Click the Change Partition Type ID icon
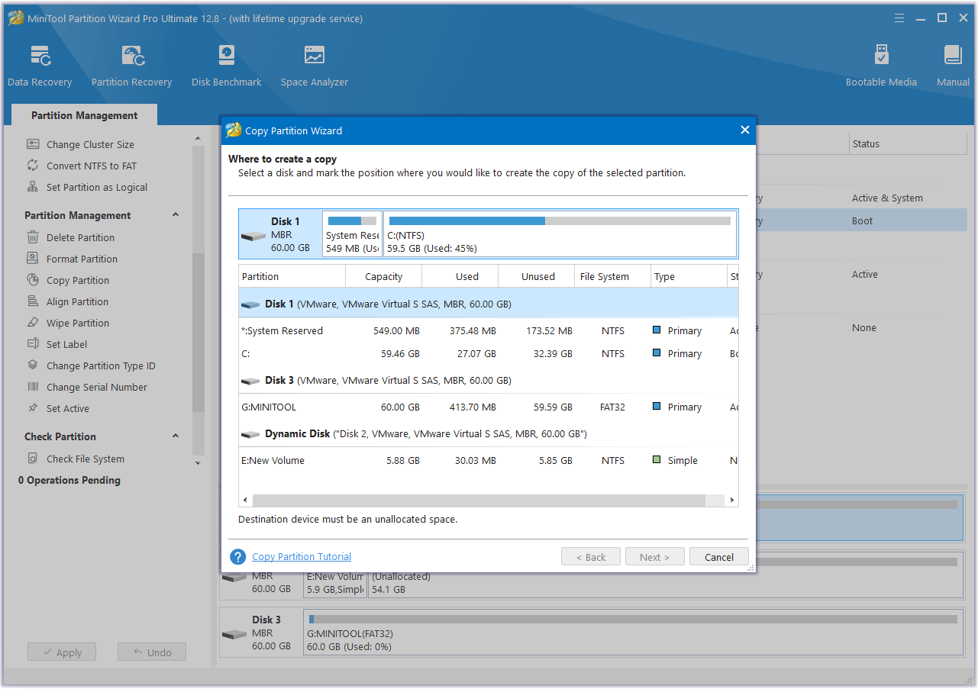Screen dimensions: 978x689 point(33,365)
